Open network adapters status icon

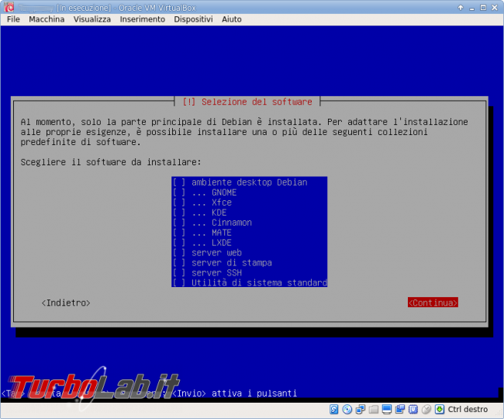coord(361,409)
